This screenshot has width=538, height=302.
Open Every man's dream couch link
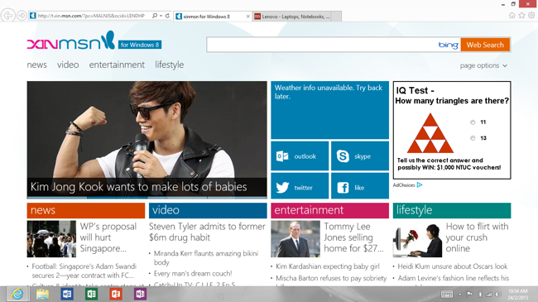coord(193,274)
